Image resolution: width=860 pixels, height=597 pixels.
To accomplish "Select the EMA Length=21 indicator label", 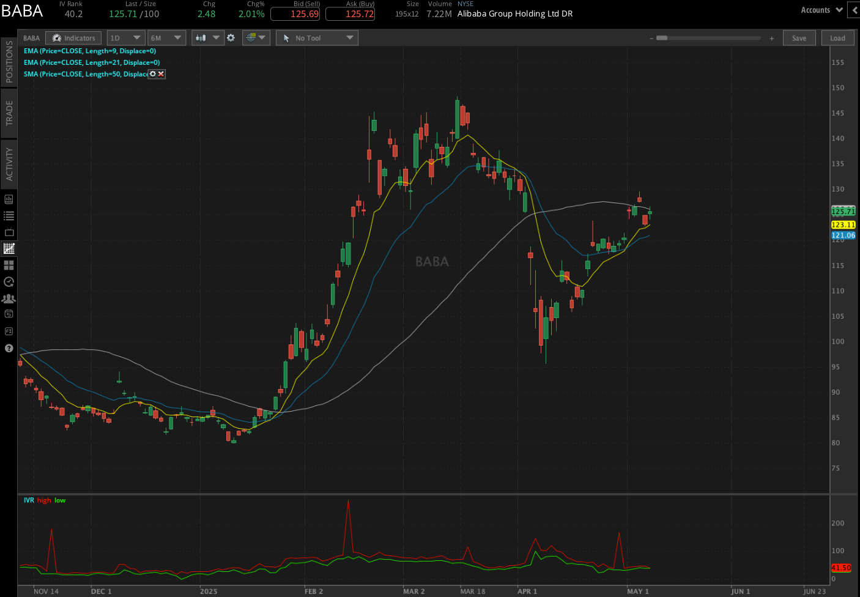I will tap(92, 62).
